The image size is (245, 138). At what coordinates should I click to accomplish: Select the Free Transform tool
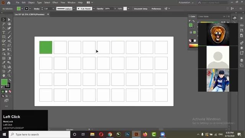(9, 50)
